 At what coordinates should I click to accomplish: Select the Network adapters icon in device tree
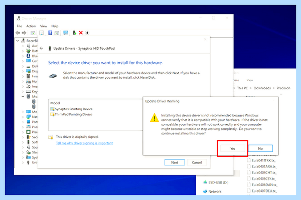[x=28, y=117]
